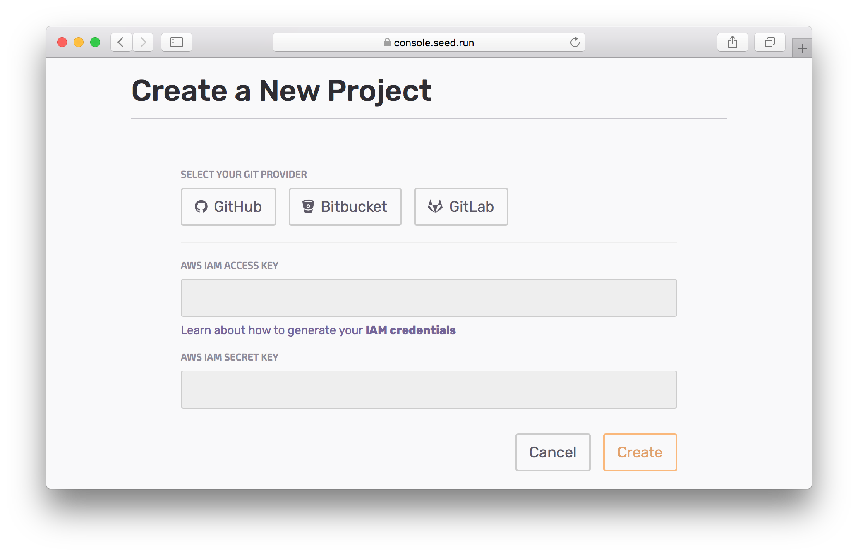
Task: Click the address bar URL
Action: (x=434, y=42)
